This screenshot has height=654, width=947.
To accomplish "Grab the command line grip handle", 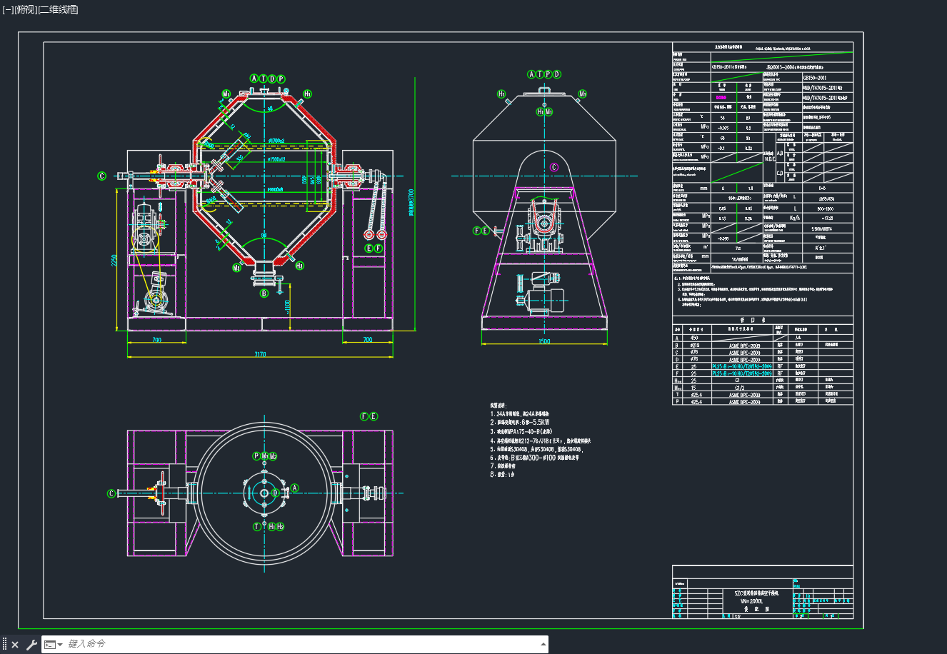I will (x=4, y=645).
